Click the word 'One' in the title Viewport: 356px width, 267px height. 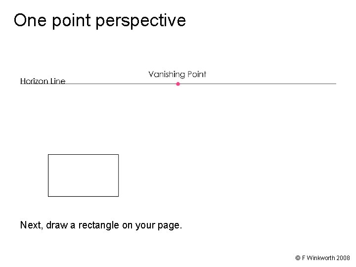point(28,21)
